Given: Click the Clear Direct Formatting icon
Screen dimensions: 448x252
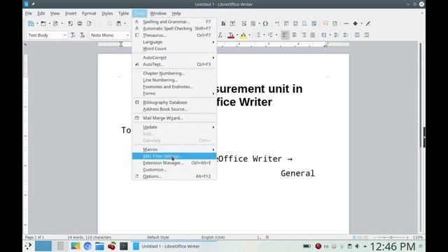Looking at the screenshot, I should (x=220, y=35).
